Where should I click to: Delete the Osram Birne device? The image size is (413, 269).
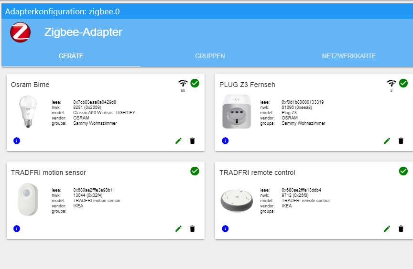point(192,141)
